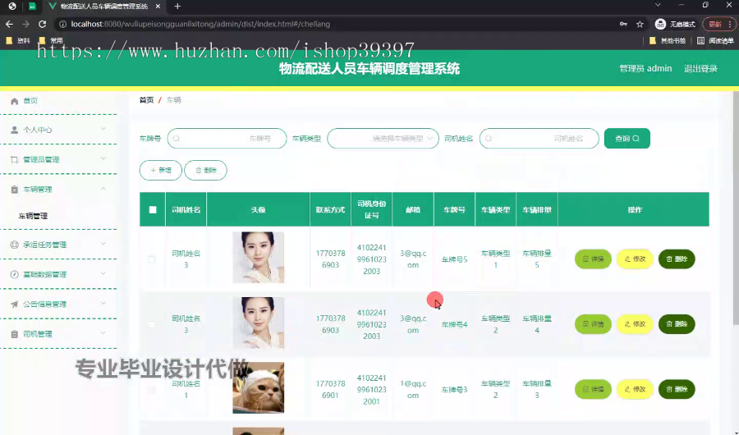Tick the checkbox for the 车牌号3 row
The width and height of the screenshot is (739, 435).
point(152,389)
